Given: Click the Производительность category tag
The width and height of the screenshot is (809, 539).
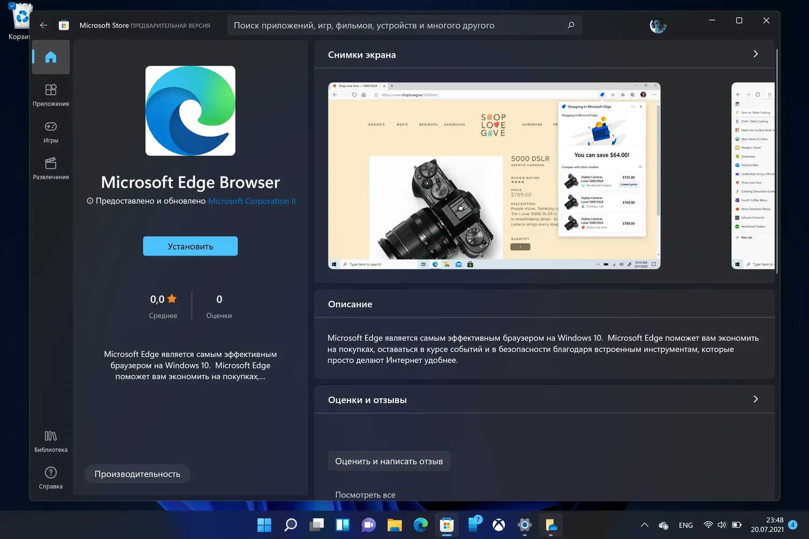Looking at the screenshot, I should [138, 474].
